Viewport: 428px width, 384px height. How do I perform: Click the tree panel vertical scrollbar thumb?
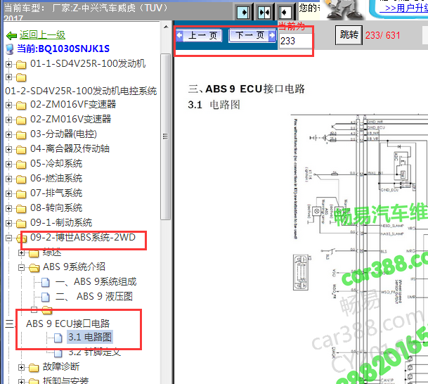tap(165, 136)
